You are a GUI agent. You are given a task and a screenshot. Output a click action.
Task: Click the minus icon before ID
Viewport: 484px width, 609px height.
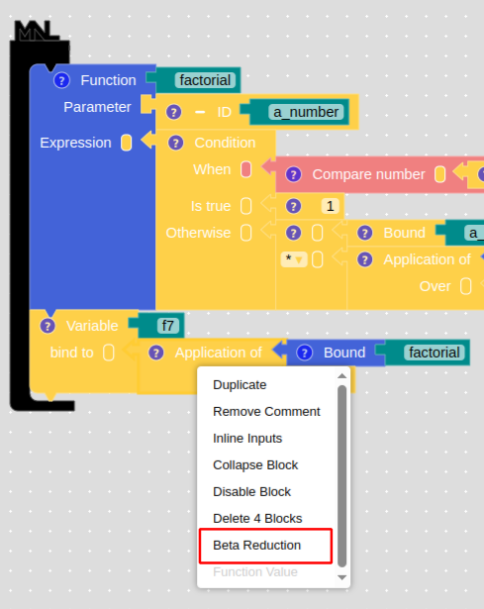click(x=200, y=112)
